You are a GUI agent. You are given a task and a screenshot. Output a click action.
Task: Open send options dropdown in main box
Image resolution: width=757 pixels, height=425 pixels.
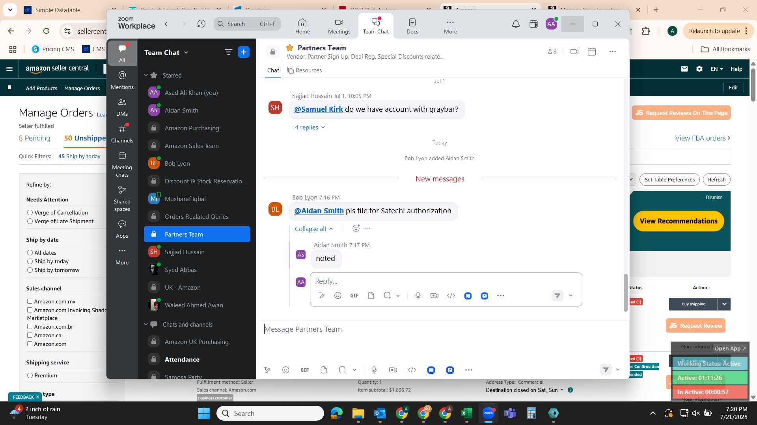point(617,370)
